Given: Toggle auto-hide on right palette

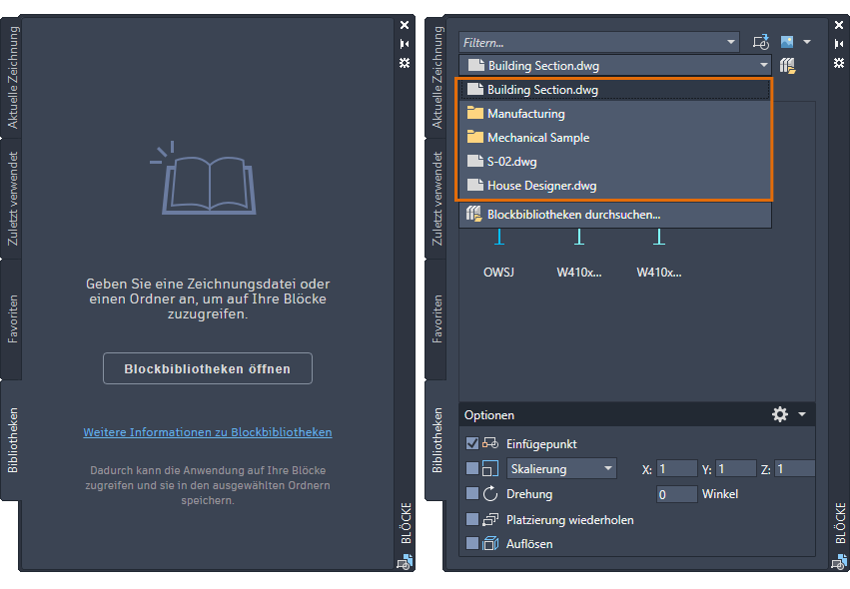Looking at the screenshot, I should [x=839, y=44].
